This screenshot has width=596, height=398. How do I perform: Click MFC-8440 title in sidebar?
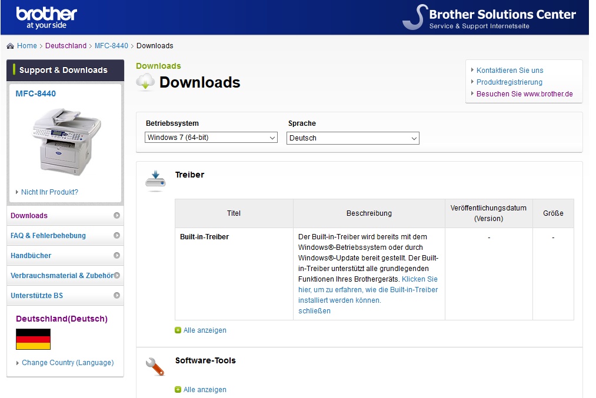[36, 93]
